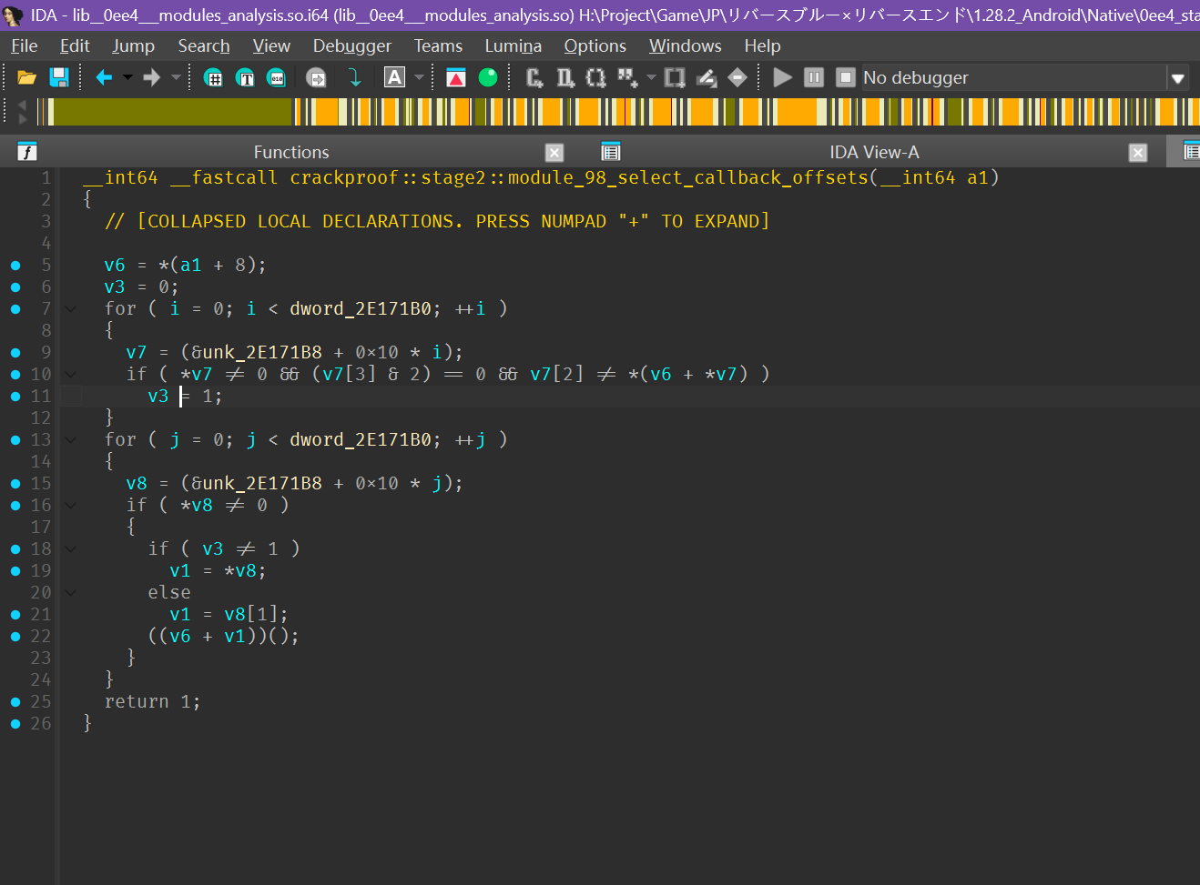Expand the string literal style dropdown arrow
Screen dimensions: 1200x885
tap(651, 78)
